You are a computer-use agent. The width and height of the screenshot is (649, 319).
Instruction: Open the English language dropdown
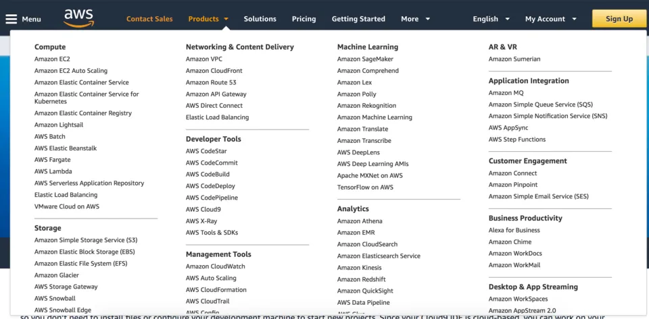[491, 19]
